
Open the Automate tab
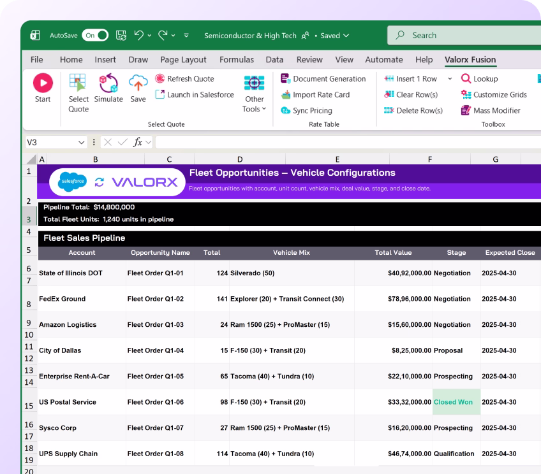coord(383,60)
